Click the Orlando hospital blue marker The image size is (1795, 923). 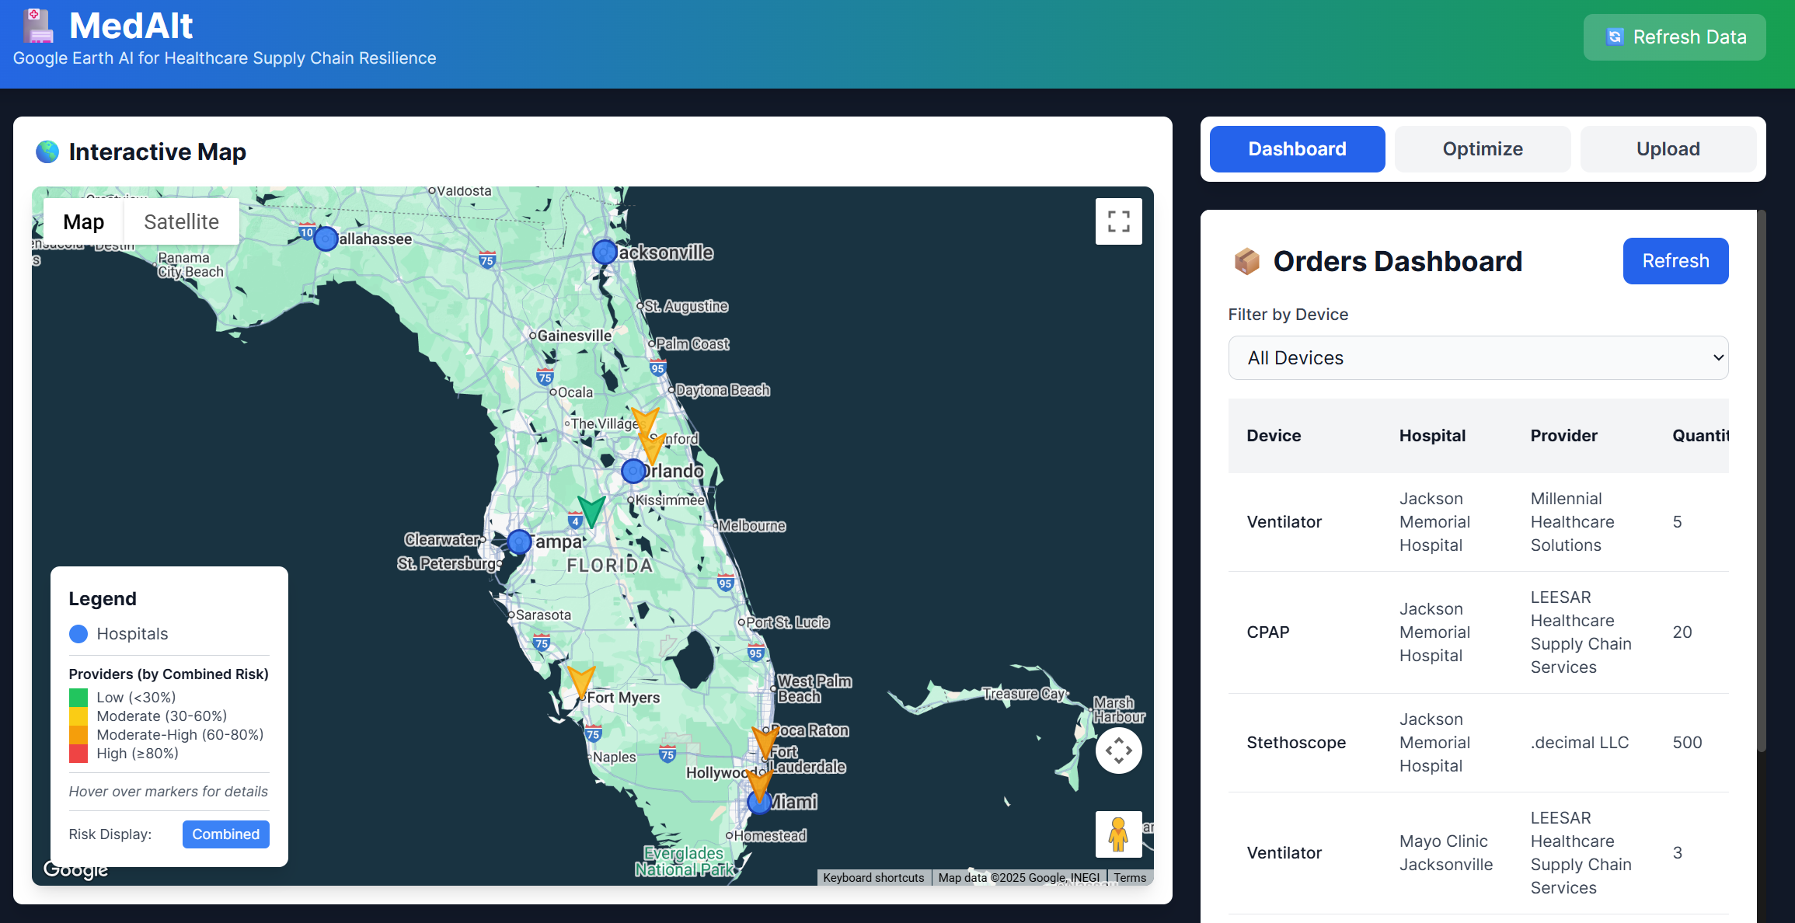click(x=633, y=471)
